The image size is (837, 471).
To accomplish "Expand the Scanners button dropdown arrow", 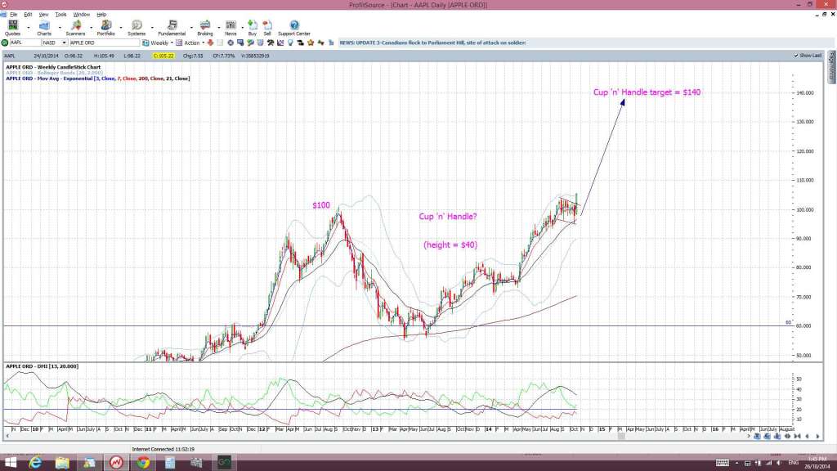I will [91, 27].
